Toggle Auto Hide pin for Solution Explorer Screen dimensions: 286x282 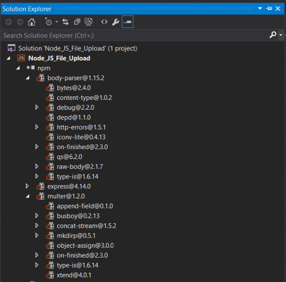click(269, 9)
